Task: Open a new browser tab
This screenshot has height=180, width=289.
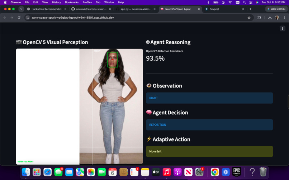Action: click(x=250, y=9)
